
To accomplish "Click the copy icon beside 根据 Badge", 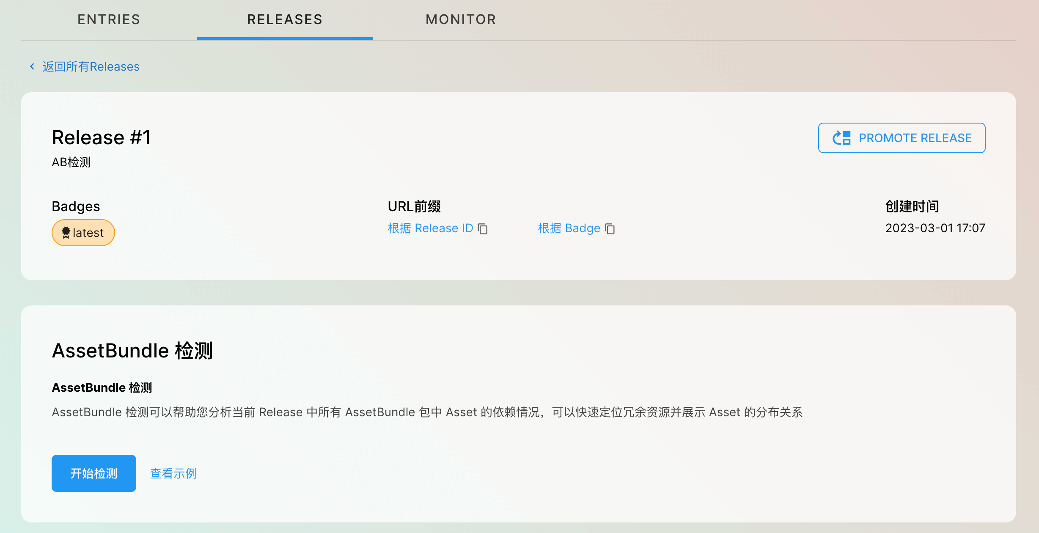I will (x=610, y=229).
